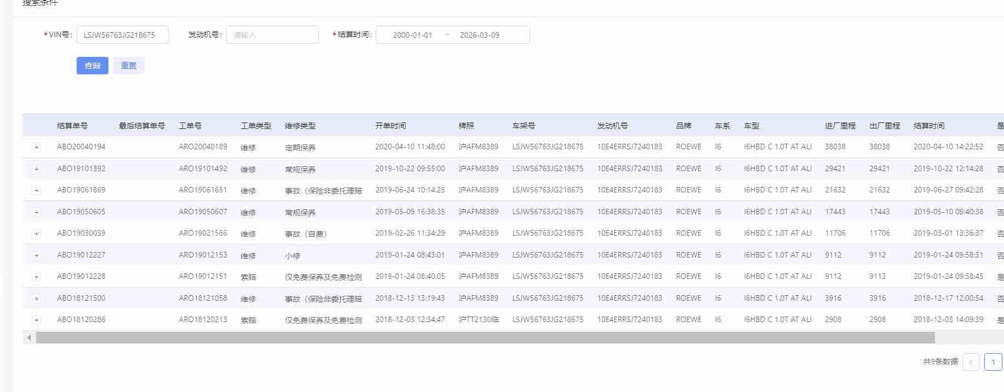Click the left arrow of horizontal scrollbar
The height and width of the screenshot is (392, 1004).
click(28, 338)
